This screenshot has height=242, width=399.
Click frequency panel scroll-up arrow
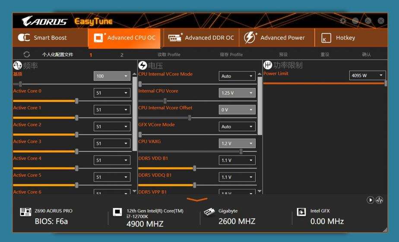tap(135, 74)
